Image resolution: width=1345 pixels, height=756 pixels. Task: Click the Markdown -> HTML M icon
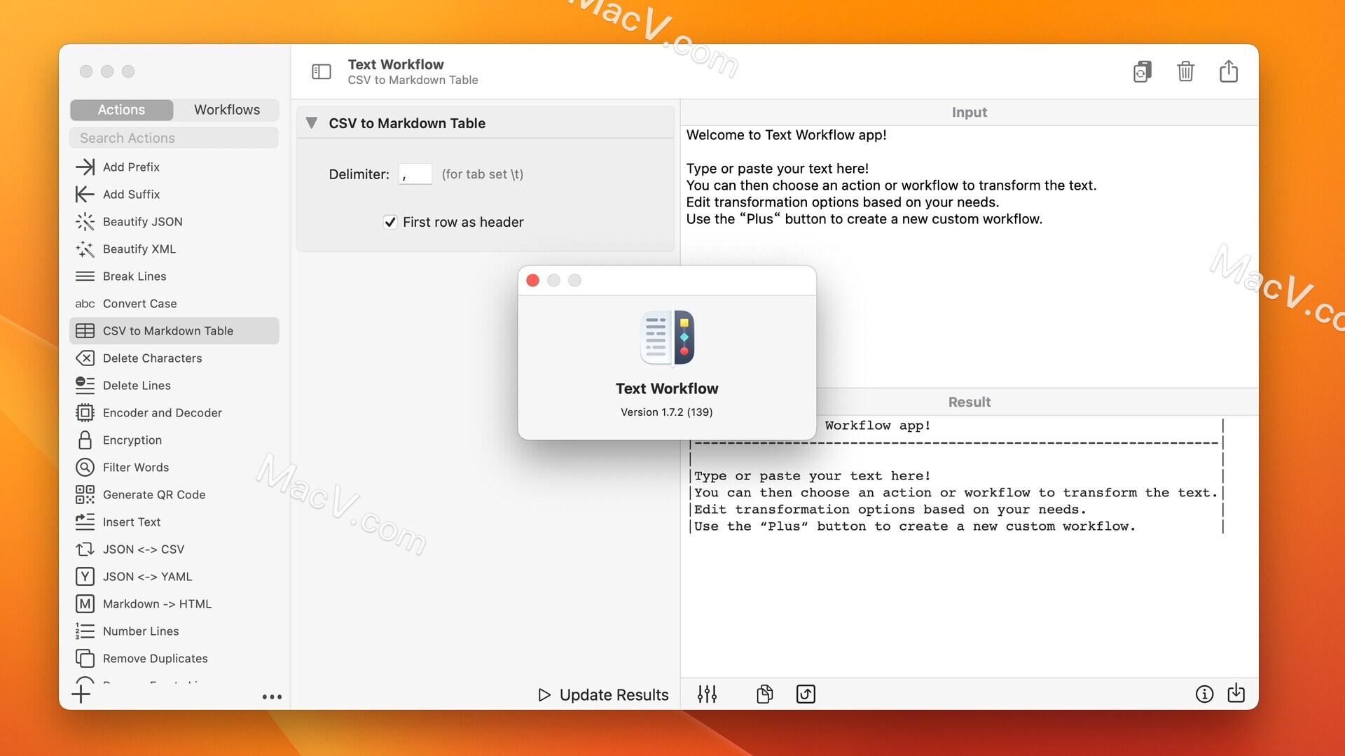85,603
